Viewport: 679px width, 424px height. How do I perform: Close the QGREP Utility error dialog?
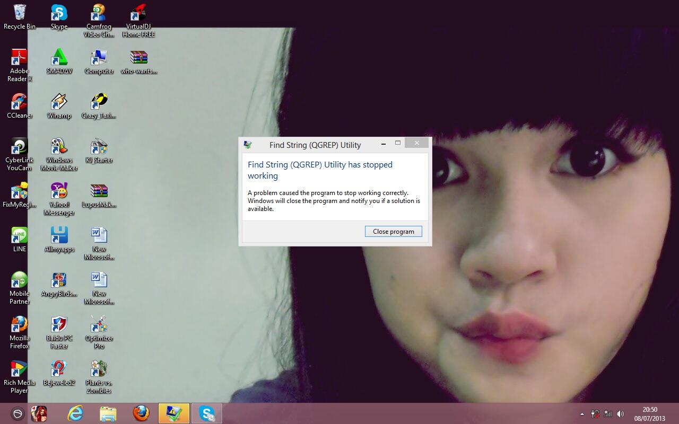pos(417,143)
